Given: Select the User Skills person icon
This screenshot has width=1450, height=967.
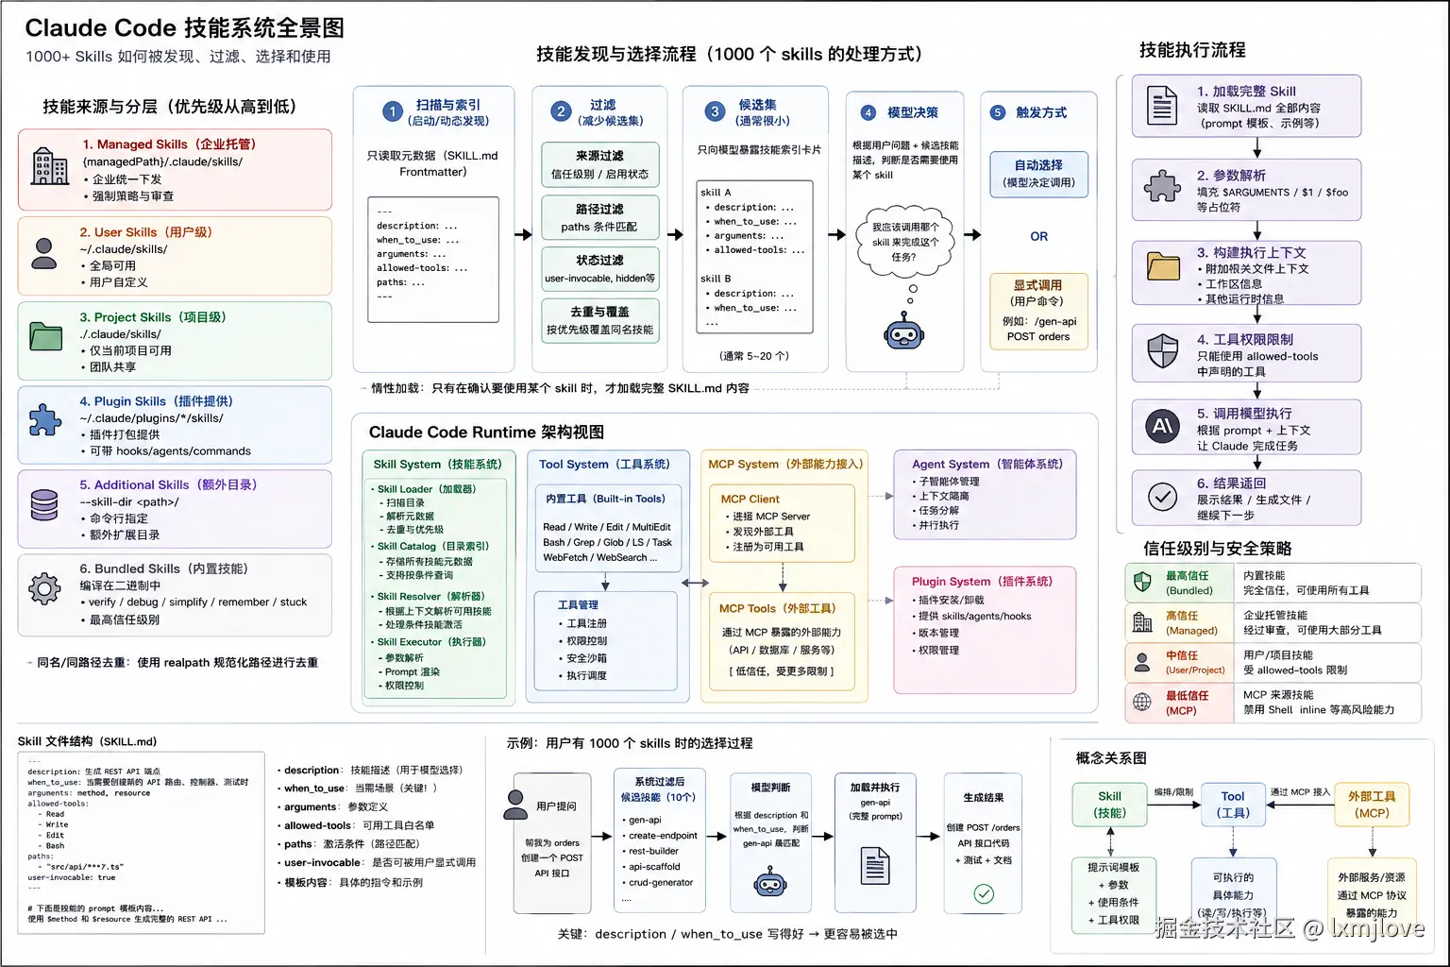Looking at the screenshot, I should tap(44, 253).
